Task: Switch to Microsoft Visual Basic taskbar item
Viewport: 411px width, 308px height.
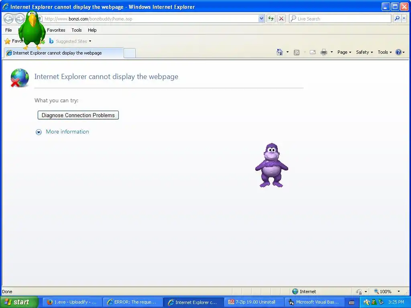Action: coord(315,302)
